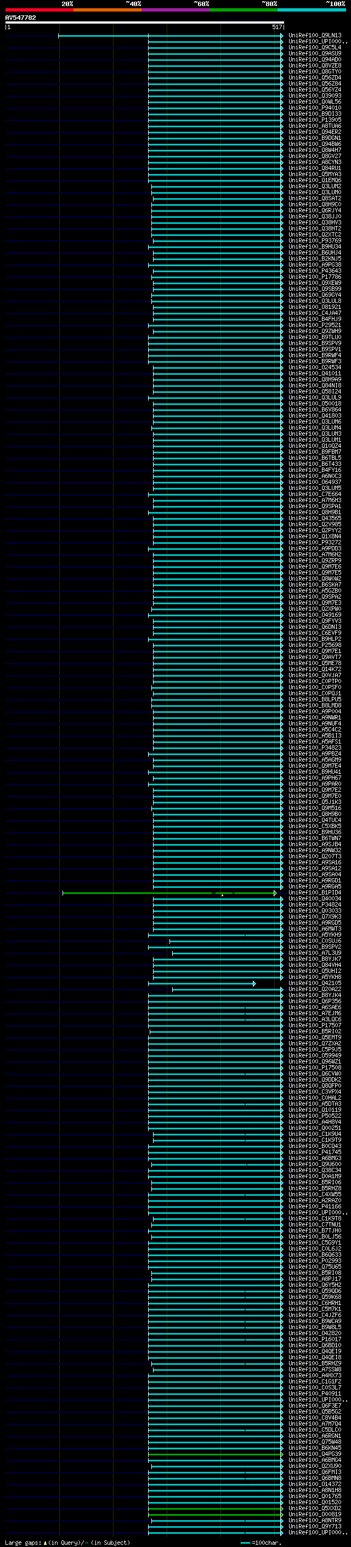Select the UniRef100_Q84VH4 label
The image size is (351, 1547).
coord(314,964)
